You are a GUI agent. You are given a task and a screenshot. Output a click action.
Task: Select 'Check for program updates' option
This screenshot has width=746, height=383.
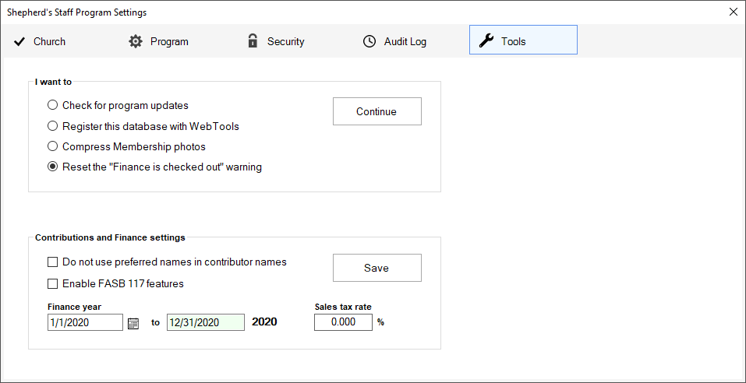[x=52, y=105]
